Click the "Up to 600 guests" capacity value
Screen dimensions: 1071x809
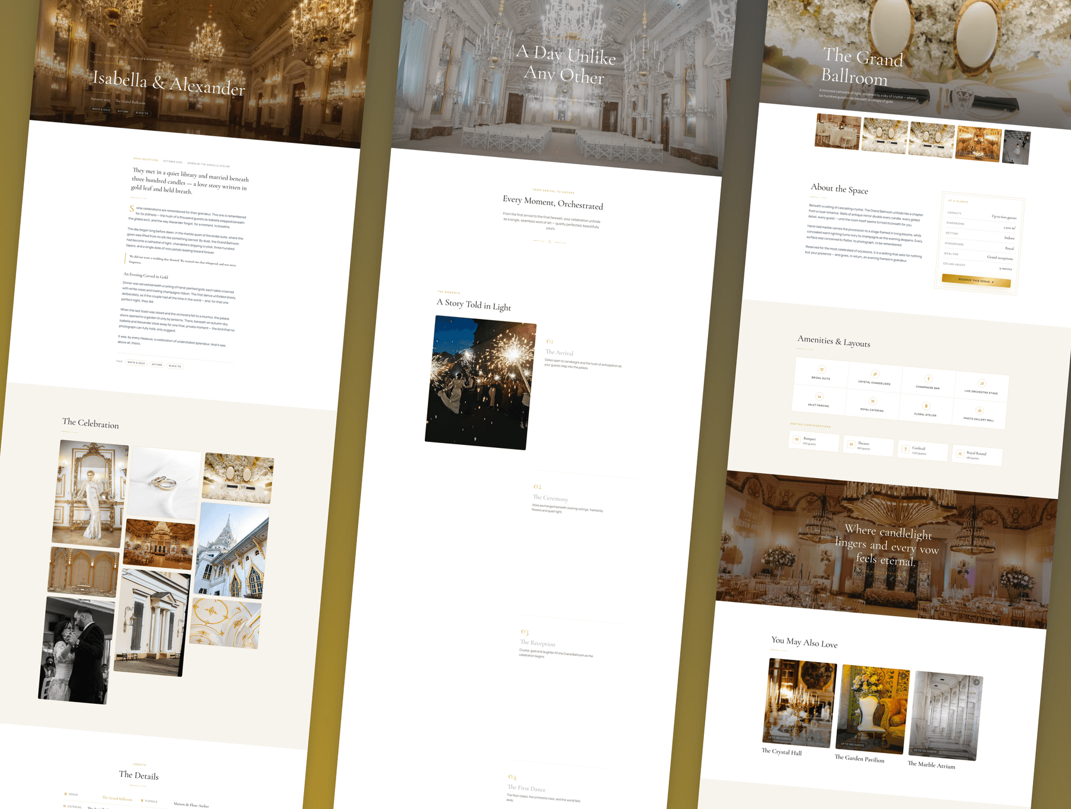(1004, 217)
